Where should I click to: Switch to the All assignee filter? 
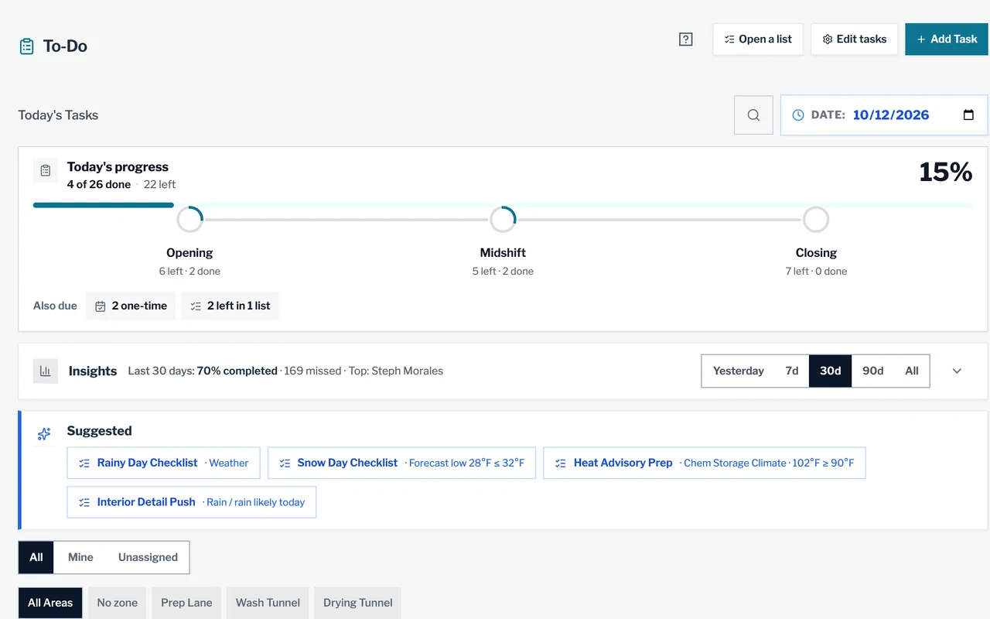(36, 557)
